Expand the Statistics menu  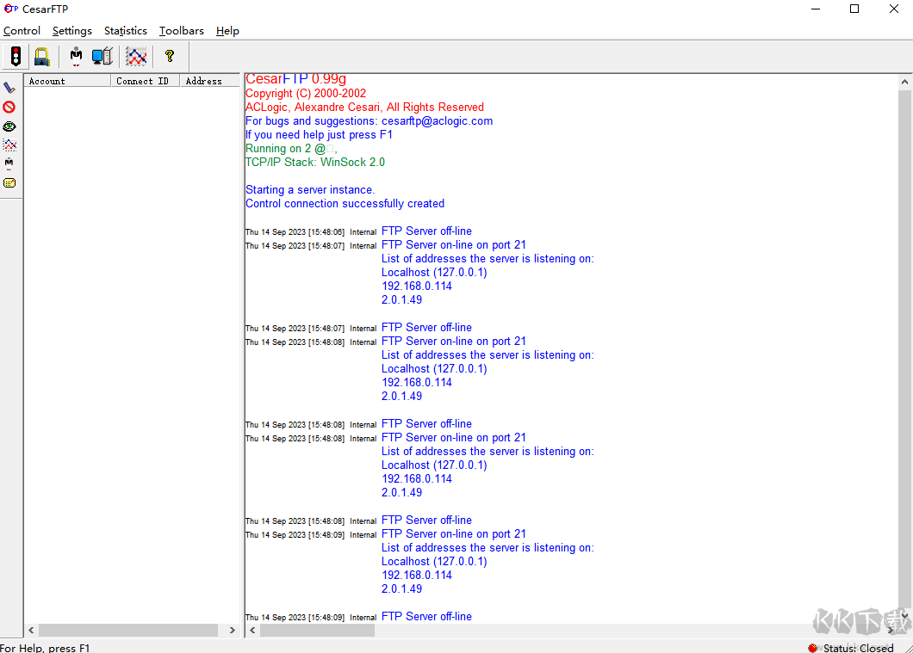126,31
